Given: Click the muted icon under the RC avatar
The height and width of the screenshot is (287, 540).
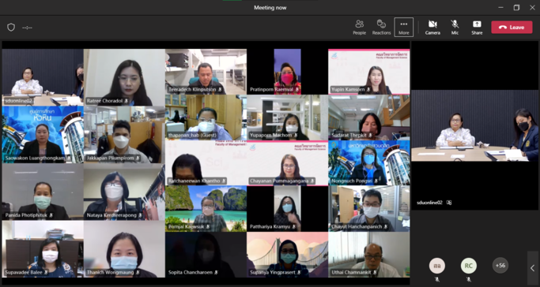Looking at the screenshot, I should click(468, 279).
